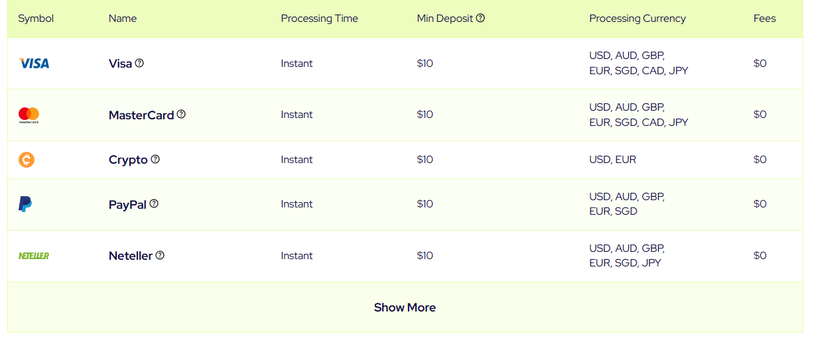Select the MasterCard payment method name
820x338 pixels.
tap(141, 115)
